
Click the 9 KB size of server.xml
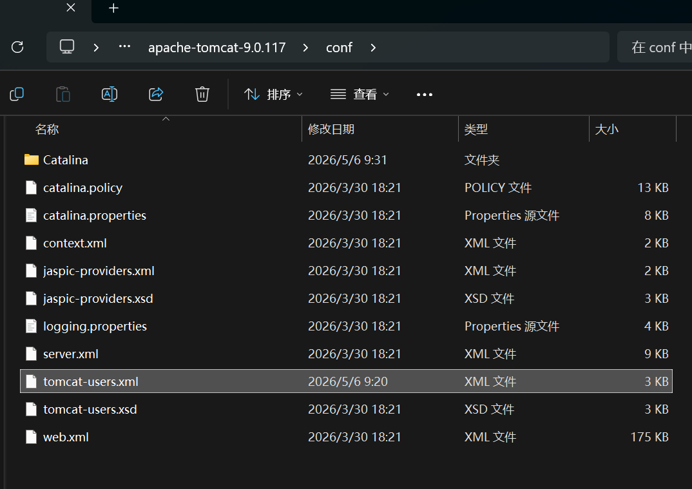point(657,354)
